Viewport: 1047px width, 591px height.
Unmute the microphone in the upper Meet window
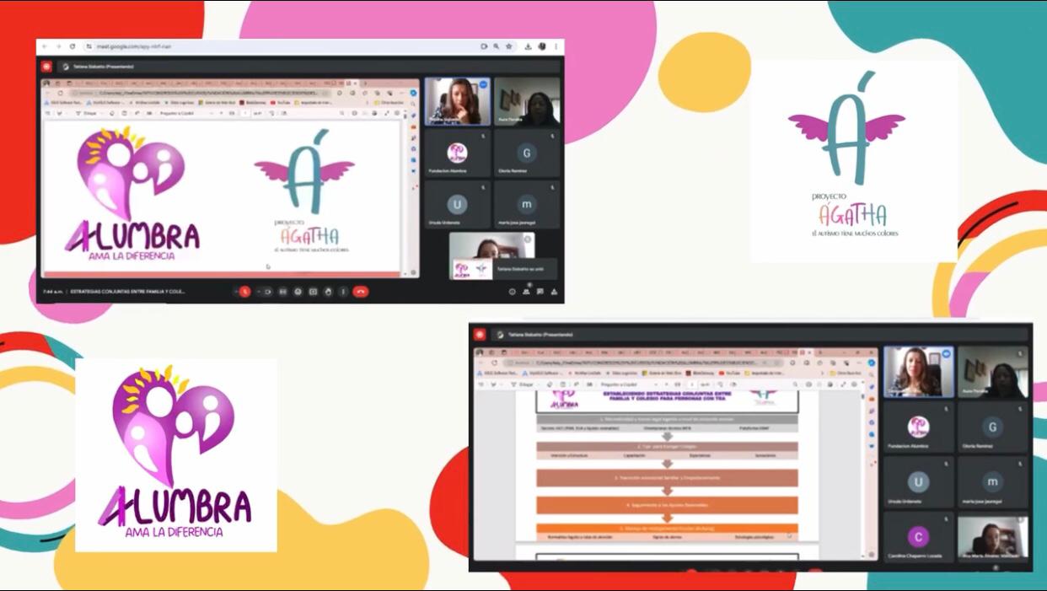[x=244, y=292]
